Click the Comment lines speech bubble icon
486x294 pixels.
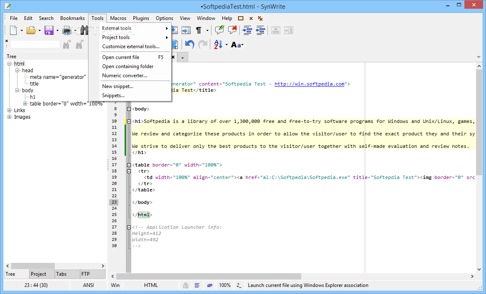click(219, 30)
